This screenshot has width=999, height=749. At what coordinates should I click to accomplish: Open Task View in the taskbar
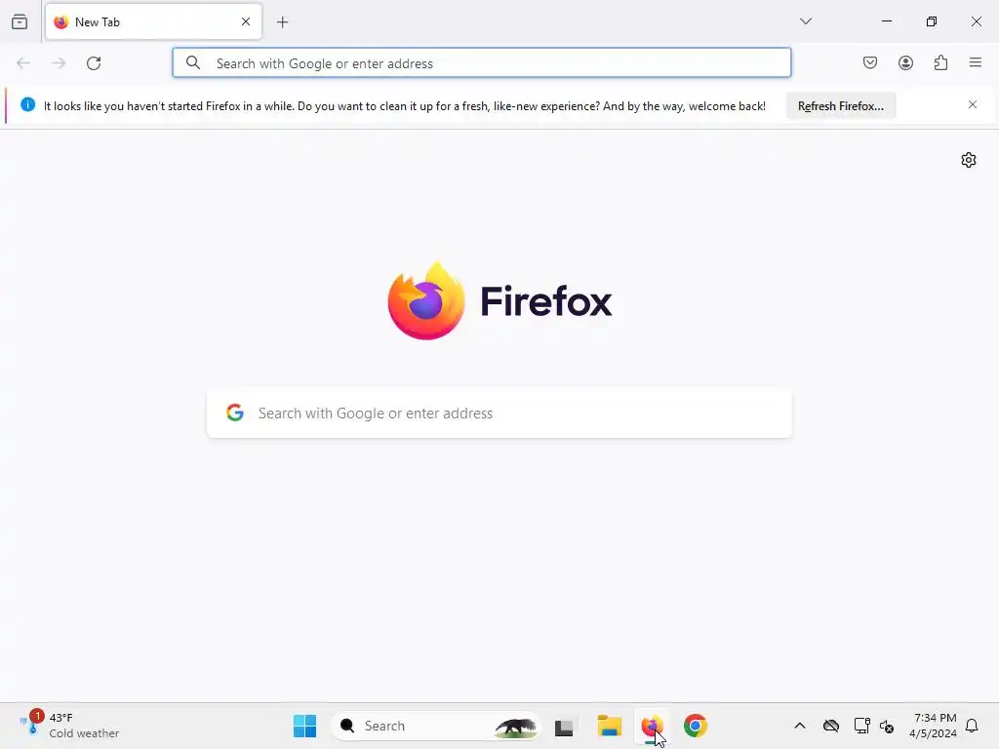click(564, 726)
